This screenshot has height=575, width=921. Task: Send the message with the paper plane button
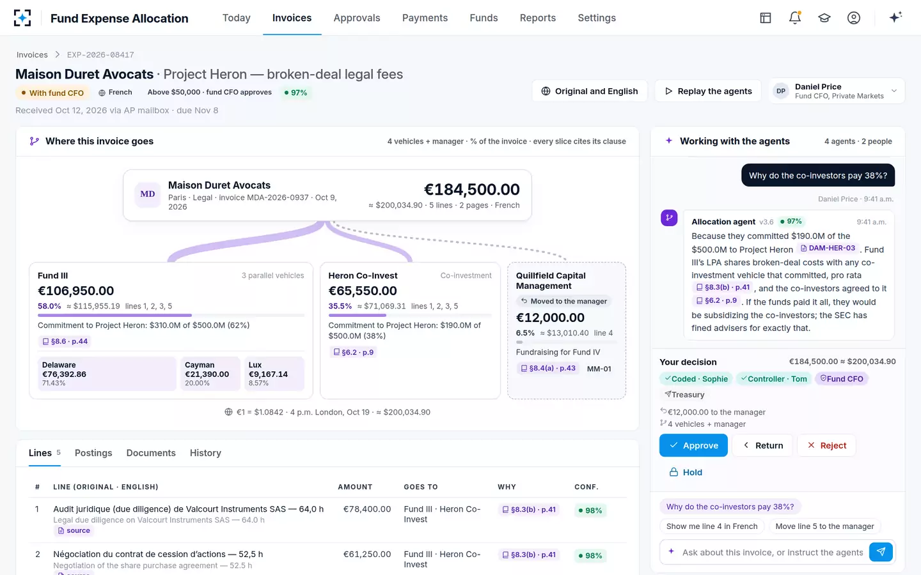(x=881, y=552)
